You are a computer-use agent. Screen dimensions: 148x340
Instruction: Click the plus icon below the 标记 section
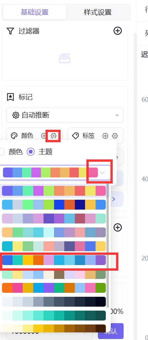tap(118, 227)
